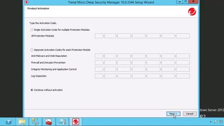Viewport: 224px width, 126px height.
Task: Click first code field of Log Inspection
Action: click(99, 76)
